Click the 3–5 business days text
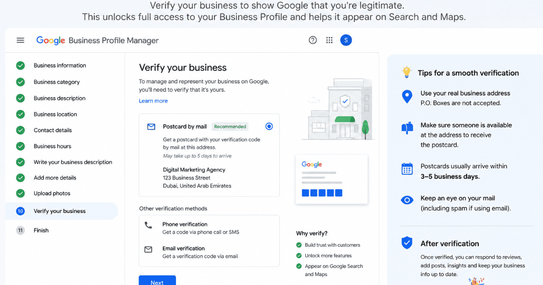 [450, 176]
